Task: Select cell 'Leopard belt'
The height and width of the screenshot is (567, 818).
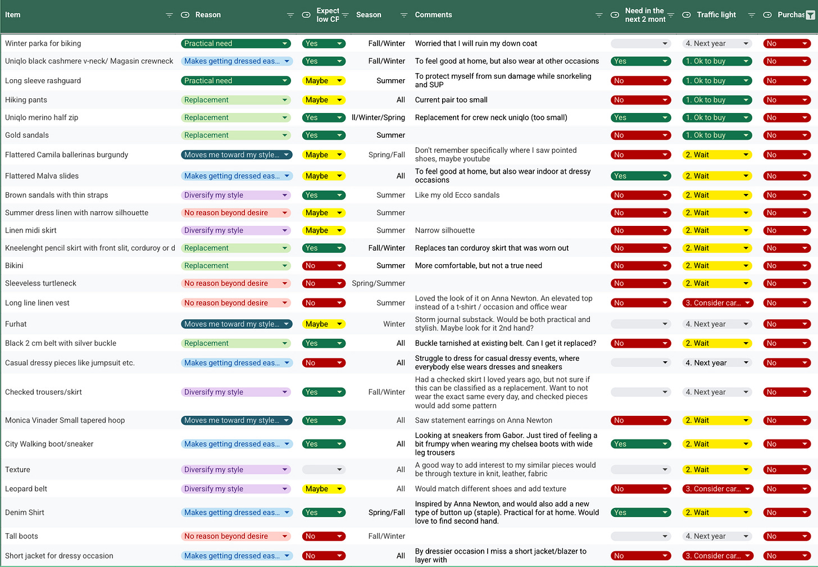Action: click(26, 489)
